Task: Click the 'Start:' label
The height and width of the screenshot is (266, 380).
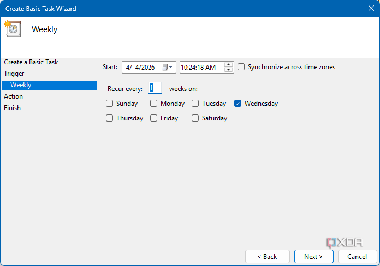Action: pos(110,67)
